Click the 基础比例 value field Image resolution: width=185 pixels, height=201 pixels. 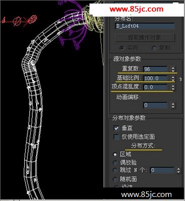pyautogui.click(x=155, y=78)
